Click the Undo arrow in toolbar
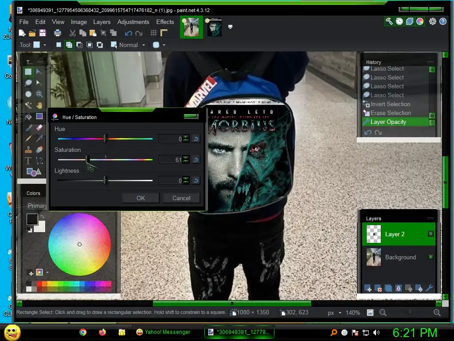Viewport: 454px width, 341px height. [x=128, y=33]
